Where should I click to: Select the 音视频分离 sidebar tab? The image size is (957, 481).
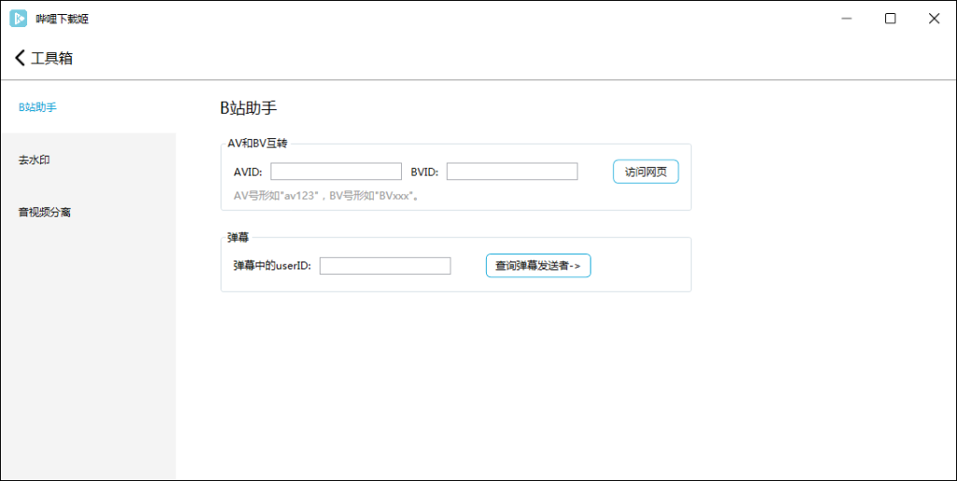[x=89, y=212]
